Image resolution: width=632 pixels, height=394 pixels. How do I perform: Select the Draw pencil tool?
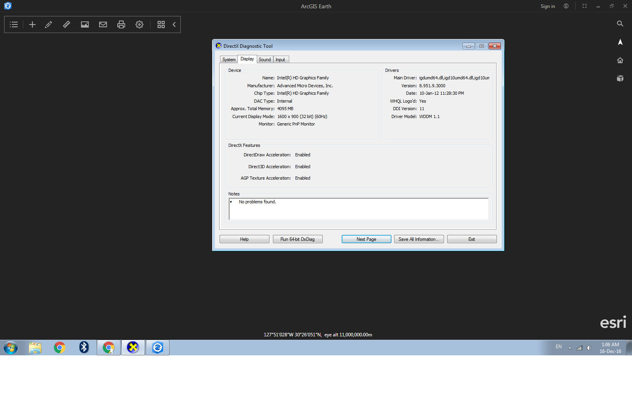(49, 24)
